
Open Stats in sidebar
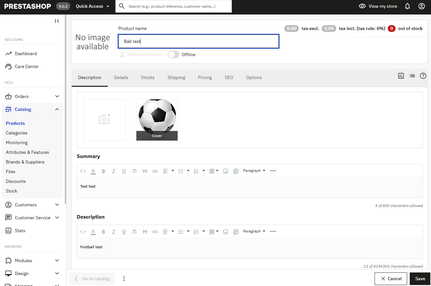(20, 231)
